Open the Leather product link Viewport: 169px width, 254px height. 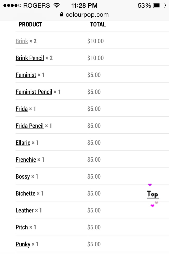pos(24,210)
